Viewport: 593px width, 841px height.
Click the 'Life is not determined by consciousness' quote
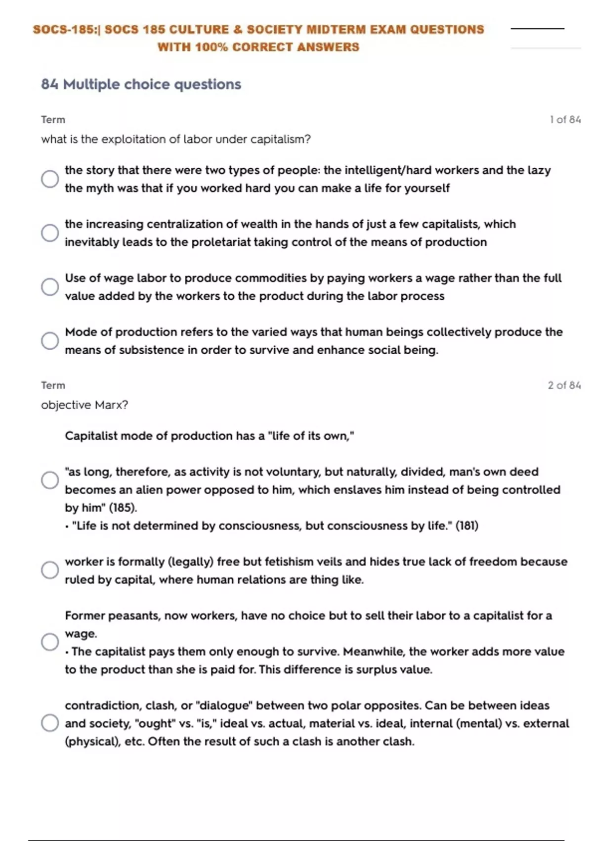[275, 526]
